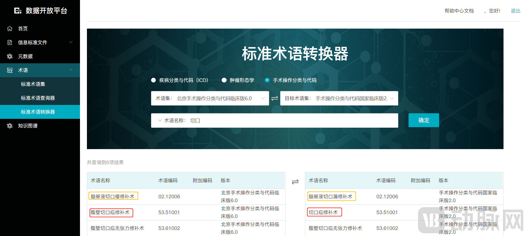The width and height of the screenshot is (526, 236).
Task: Select the 手术操作分类与代码 radio button
Action: [x=267, y=80]
